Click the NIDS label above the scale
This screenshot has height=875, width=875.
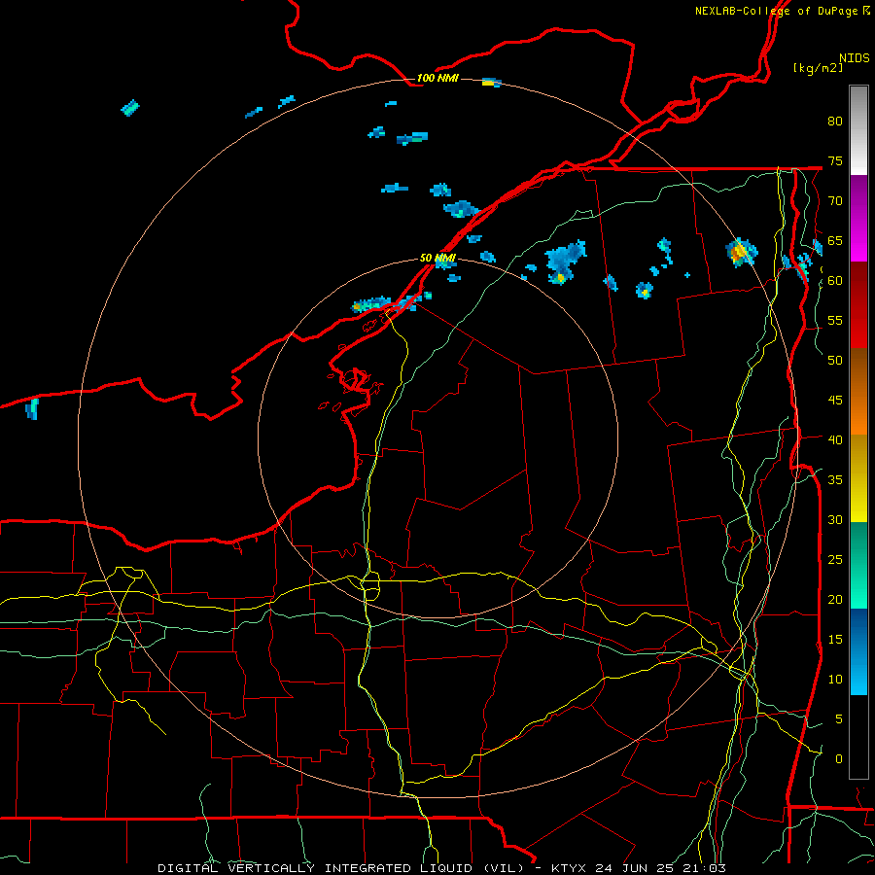coord(855,58)
